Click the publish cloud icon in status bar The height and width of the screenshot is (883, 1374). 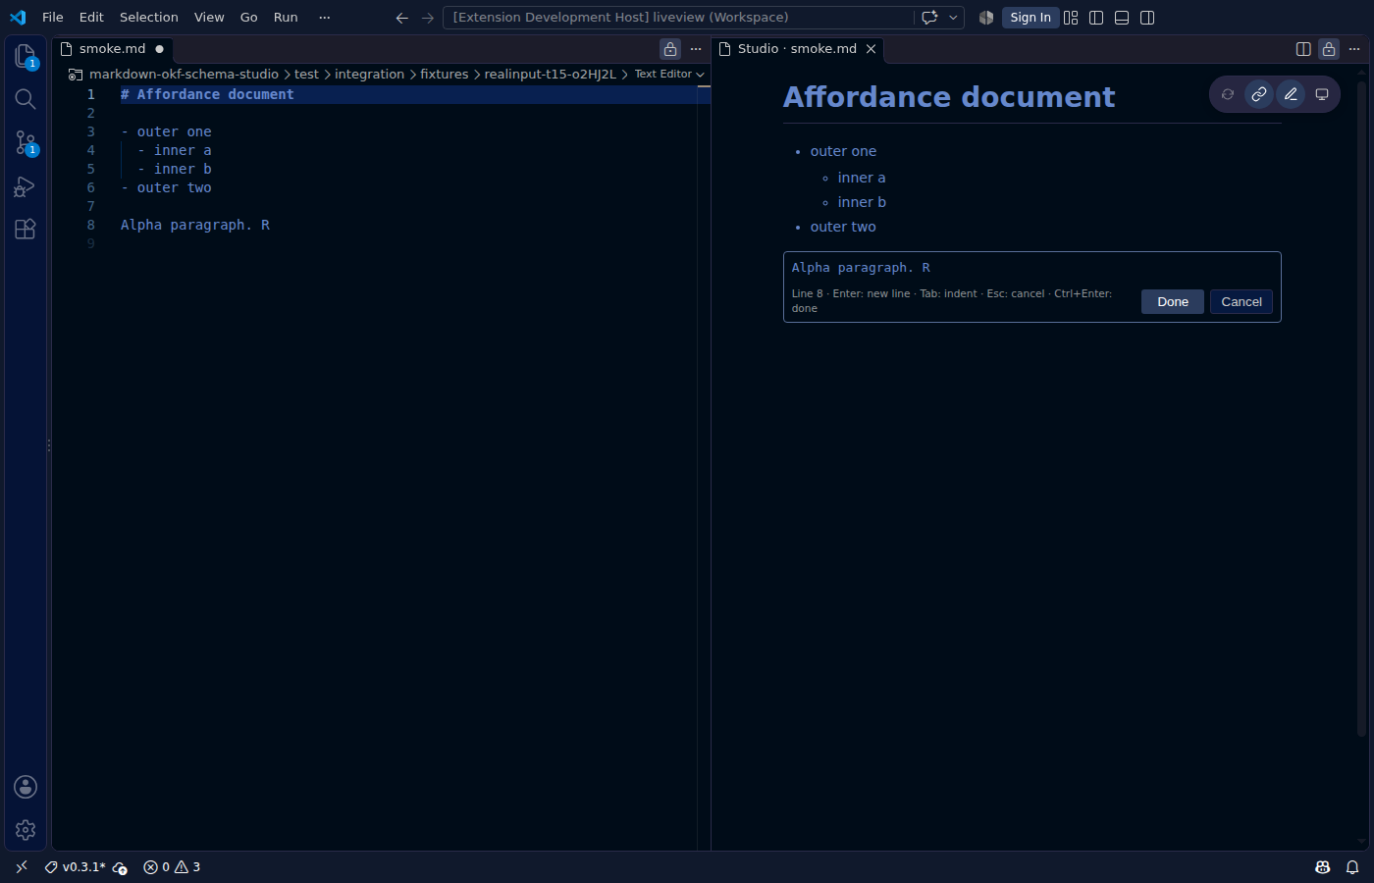tap(120, 867)
